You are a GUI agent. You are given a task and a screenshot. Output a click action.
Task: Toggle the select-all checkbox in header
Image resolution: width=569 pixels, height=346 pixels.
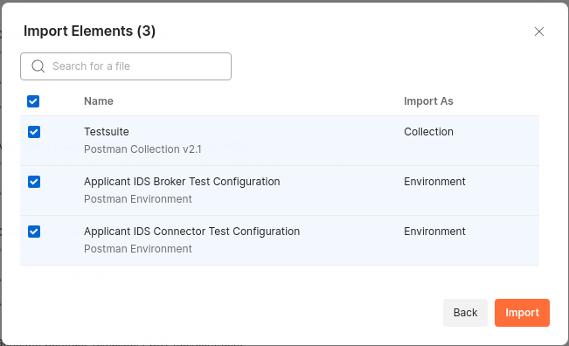pos(33,101)
